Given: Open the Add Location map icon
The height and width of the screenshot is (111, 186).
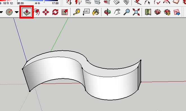Looking at the screenshot, I should [x=148, y=12].
